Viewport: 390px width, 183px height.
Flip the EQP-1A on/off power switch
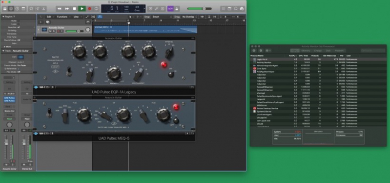[171, 74]
